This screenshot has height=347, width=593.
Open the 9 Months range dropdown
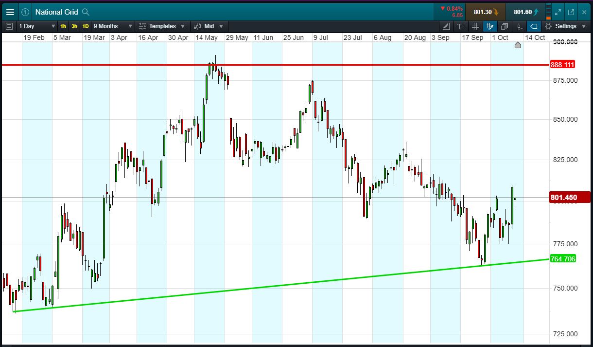[113, 26]
